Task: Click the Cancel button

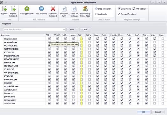Action: (x=158, y=112)
